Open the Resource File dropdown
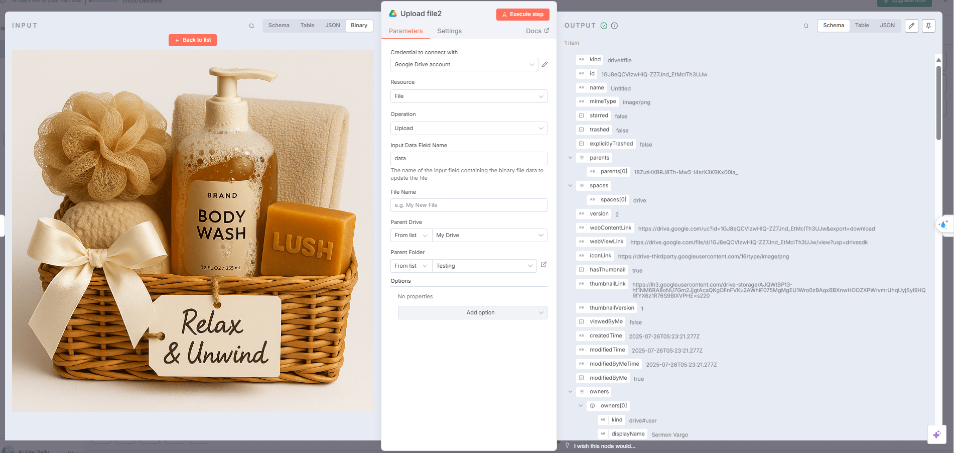 469,96
